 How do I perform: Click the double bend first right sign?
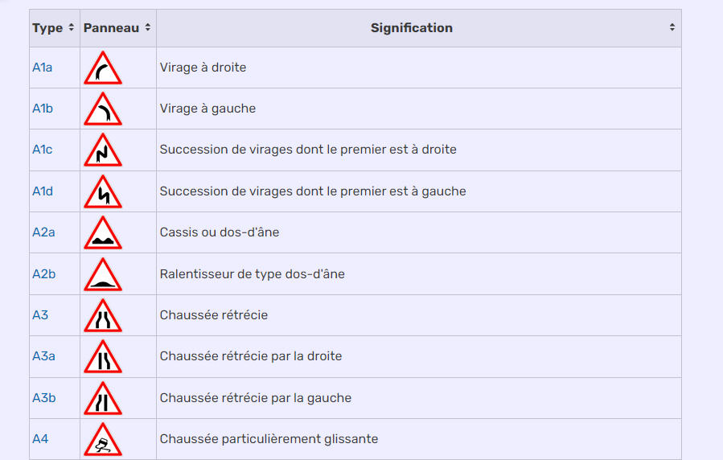103,150
